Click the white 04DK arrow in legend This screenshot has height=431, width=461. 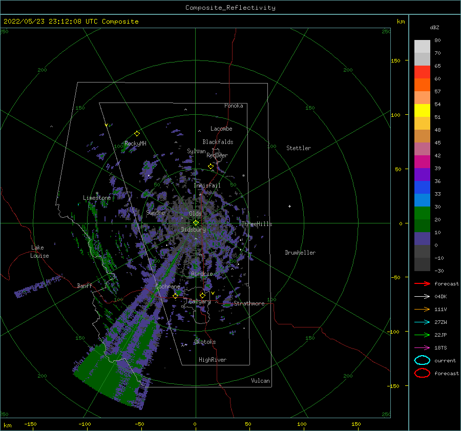pos(422,297)
